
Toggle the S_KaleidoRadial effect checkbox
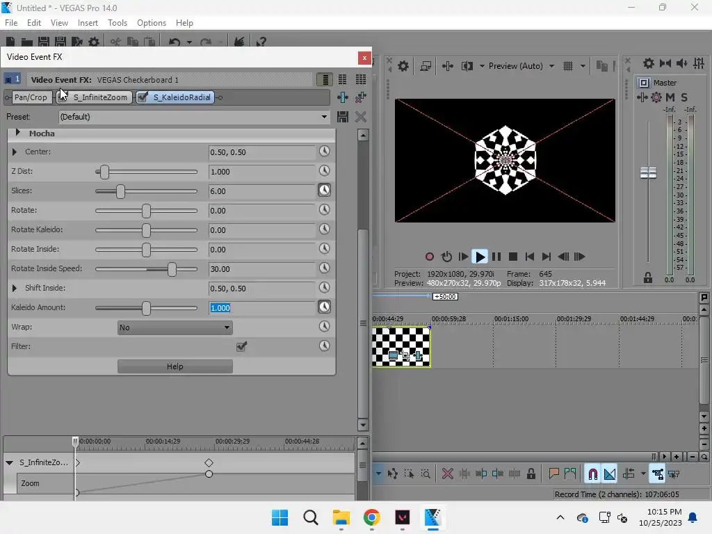143,97
